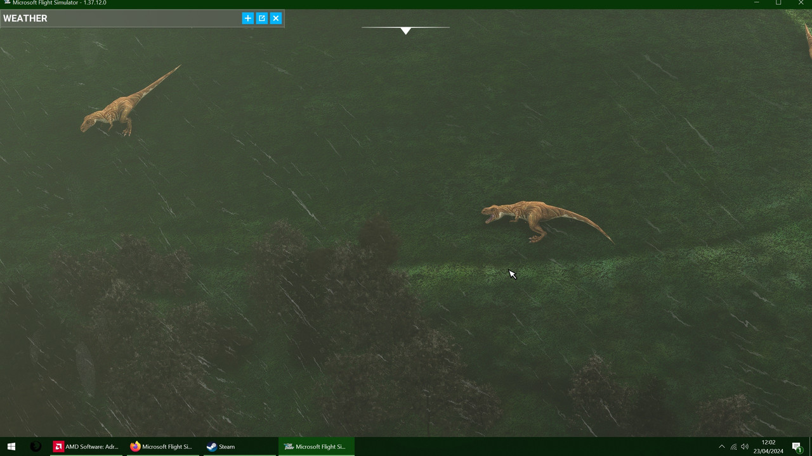Viewport: 812px width, 456px height.
Task: Maximize the Flight Simulator window
Action: (778, 3)
